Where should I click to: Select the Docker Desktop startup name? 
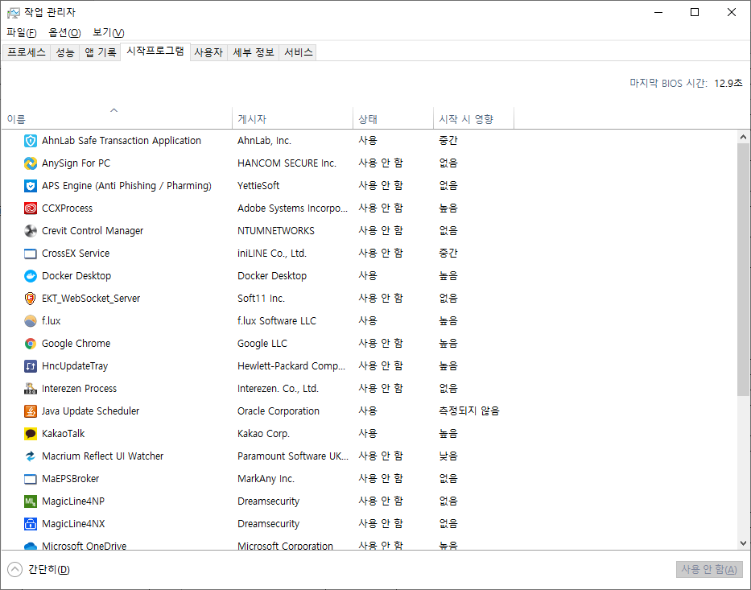tap(76, 276)
